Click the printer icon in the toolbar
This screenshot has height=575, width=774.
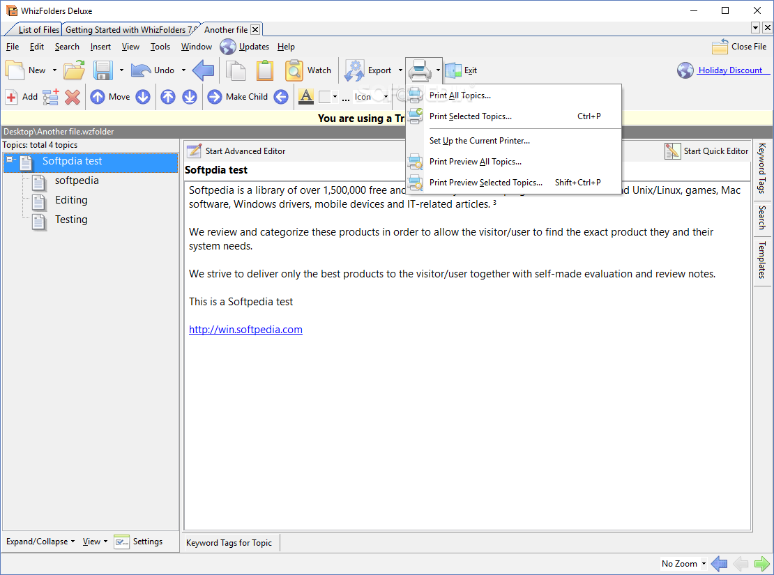click(420, 70)
